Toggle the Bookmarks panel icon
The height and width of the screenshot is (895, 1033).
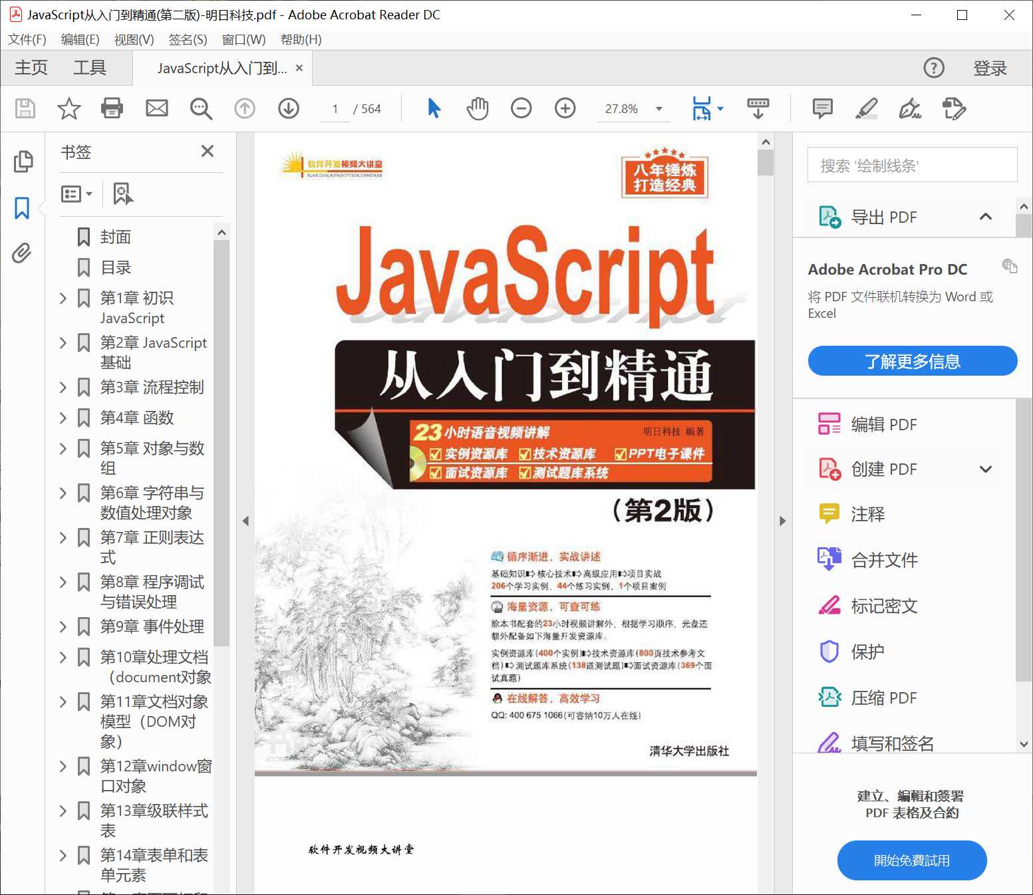coord(22,208)
